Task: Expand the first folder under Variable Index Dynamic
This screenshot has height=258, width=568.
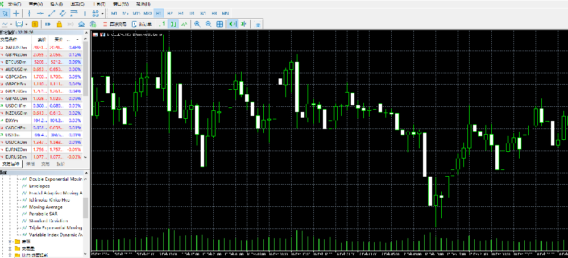Action: pyautogui.click(x=10, y=242)
